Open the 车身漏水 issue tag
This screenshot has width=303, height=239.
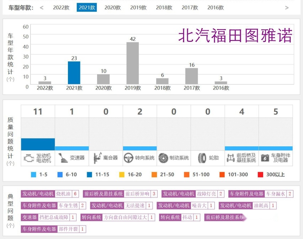pos(261,194)
